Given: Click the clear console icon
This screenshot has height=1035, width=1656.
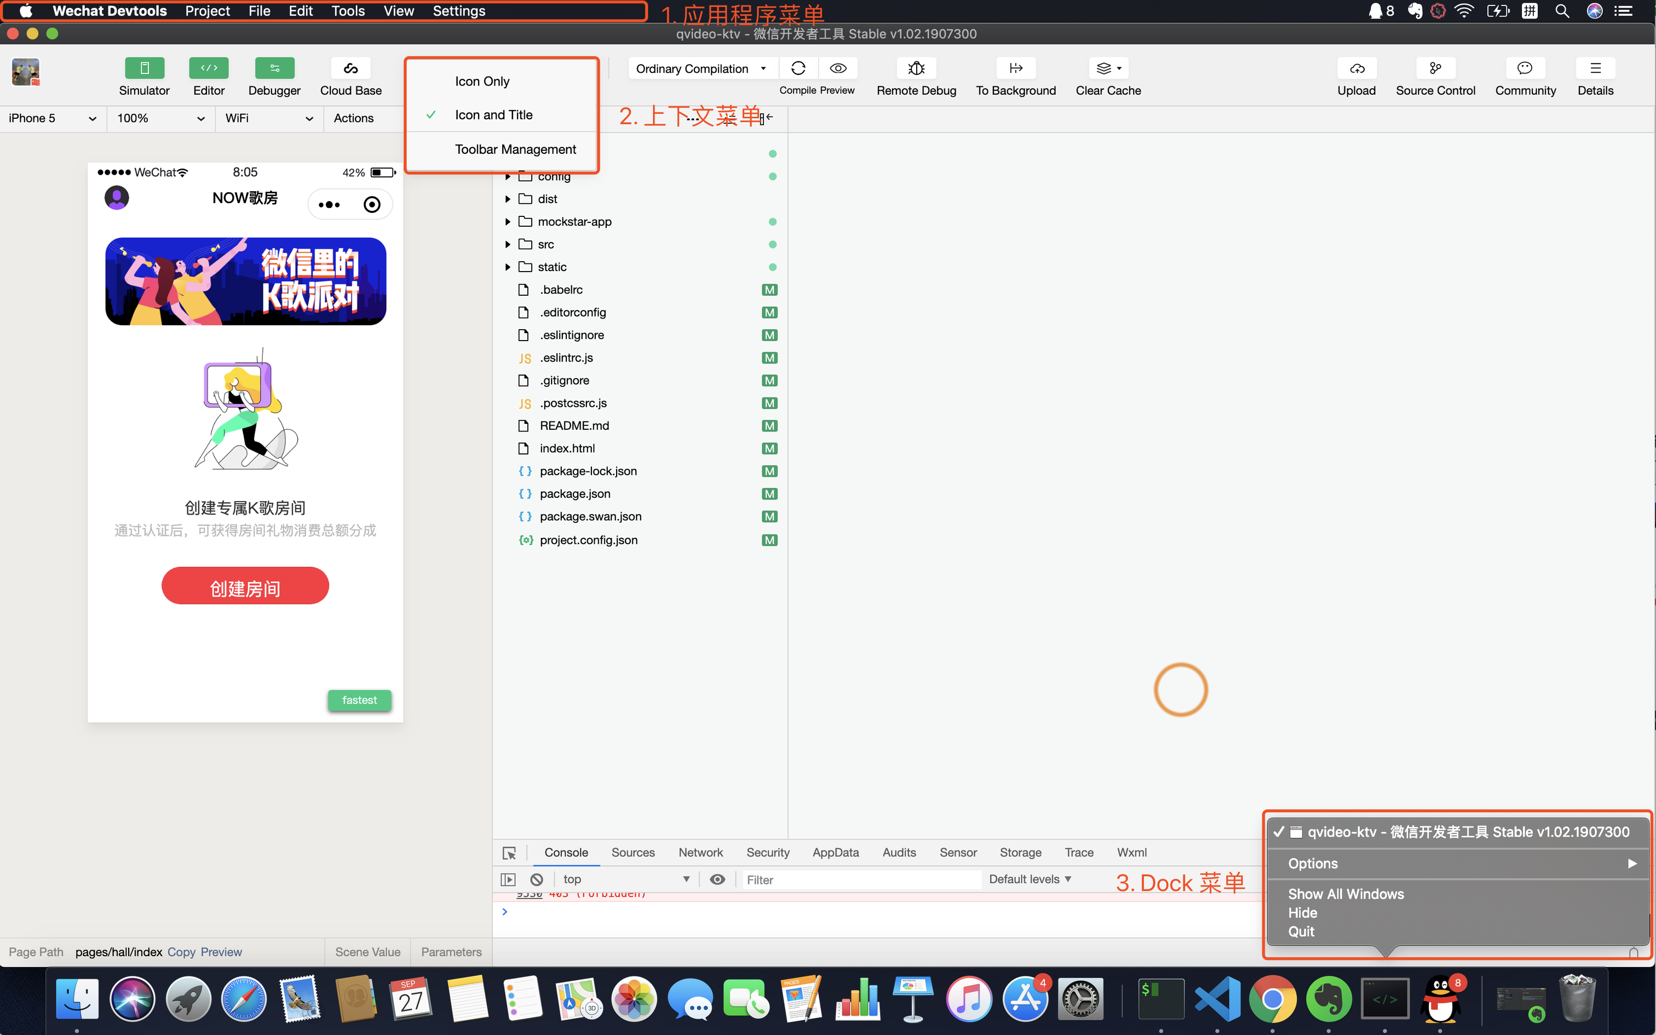Looking at the screenshot, I should (537, 879).
